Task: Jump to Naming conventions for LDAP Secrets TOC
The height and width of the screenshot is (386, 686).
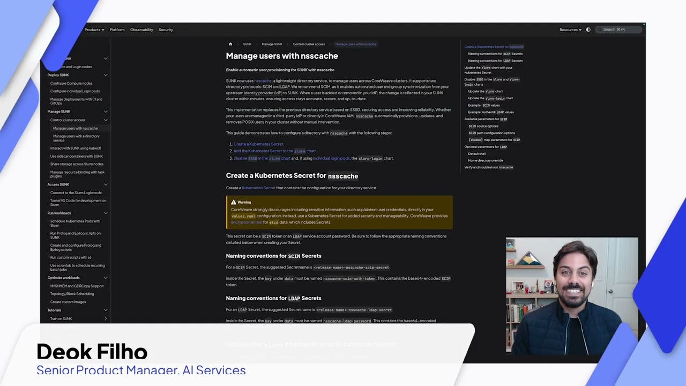Action: (495, 61)
